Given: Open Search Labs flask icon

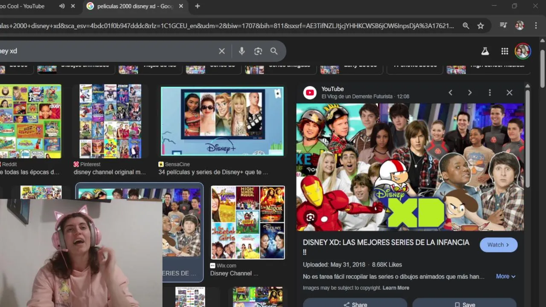Looking at the screenshot, I should (x=485, y=51).
